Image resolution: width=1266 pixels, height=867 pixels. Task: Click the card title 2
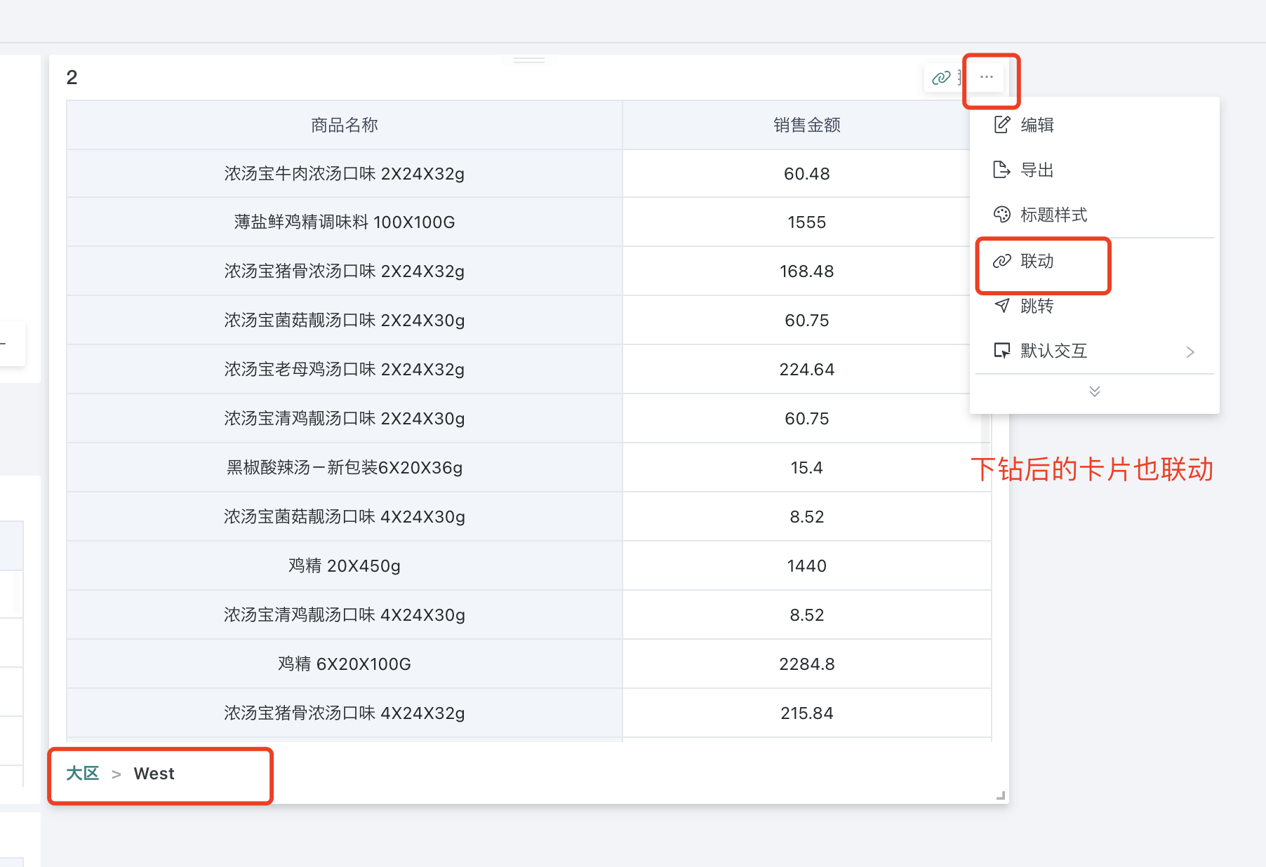(72, 77)
